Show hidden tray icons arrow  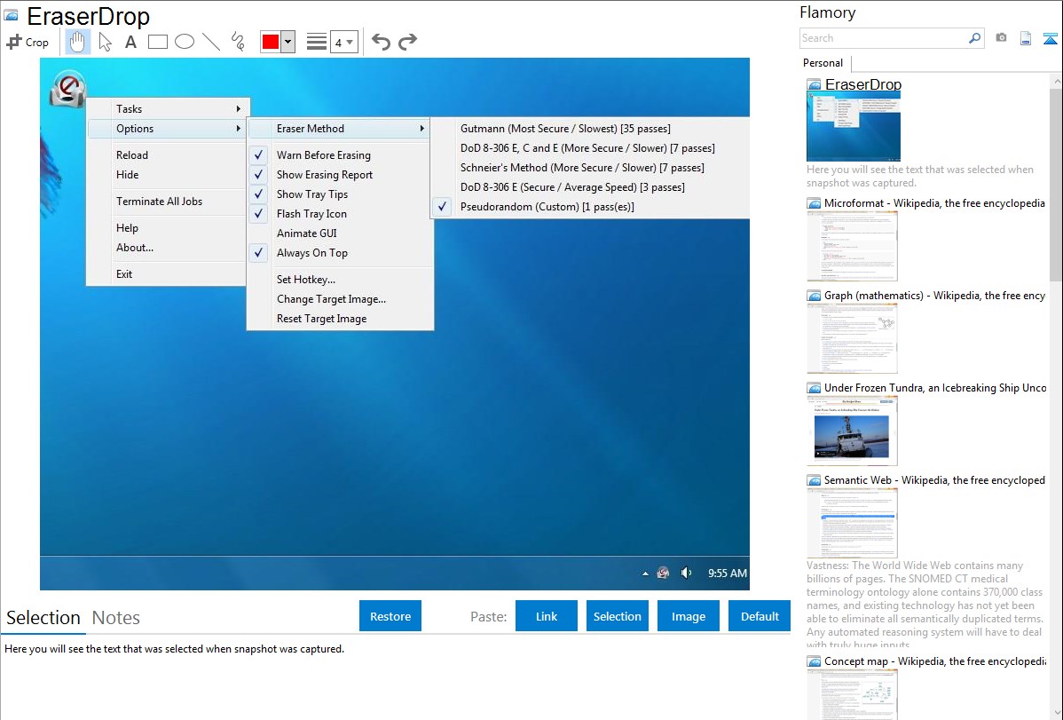tap(645, 574)
